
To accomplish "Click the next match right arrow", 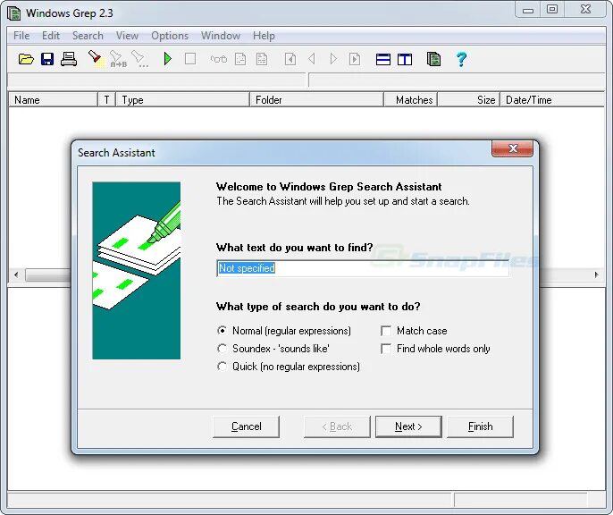I will (333, 59).
